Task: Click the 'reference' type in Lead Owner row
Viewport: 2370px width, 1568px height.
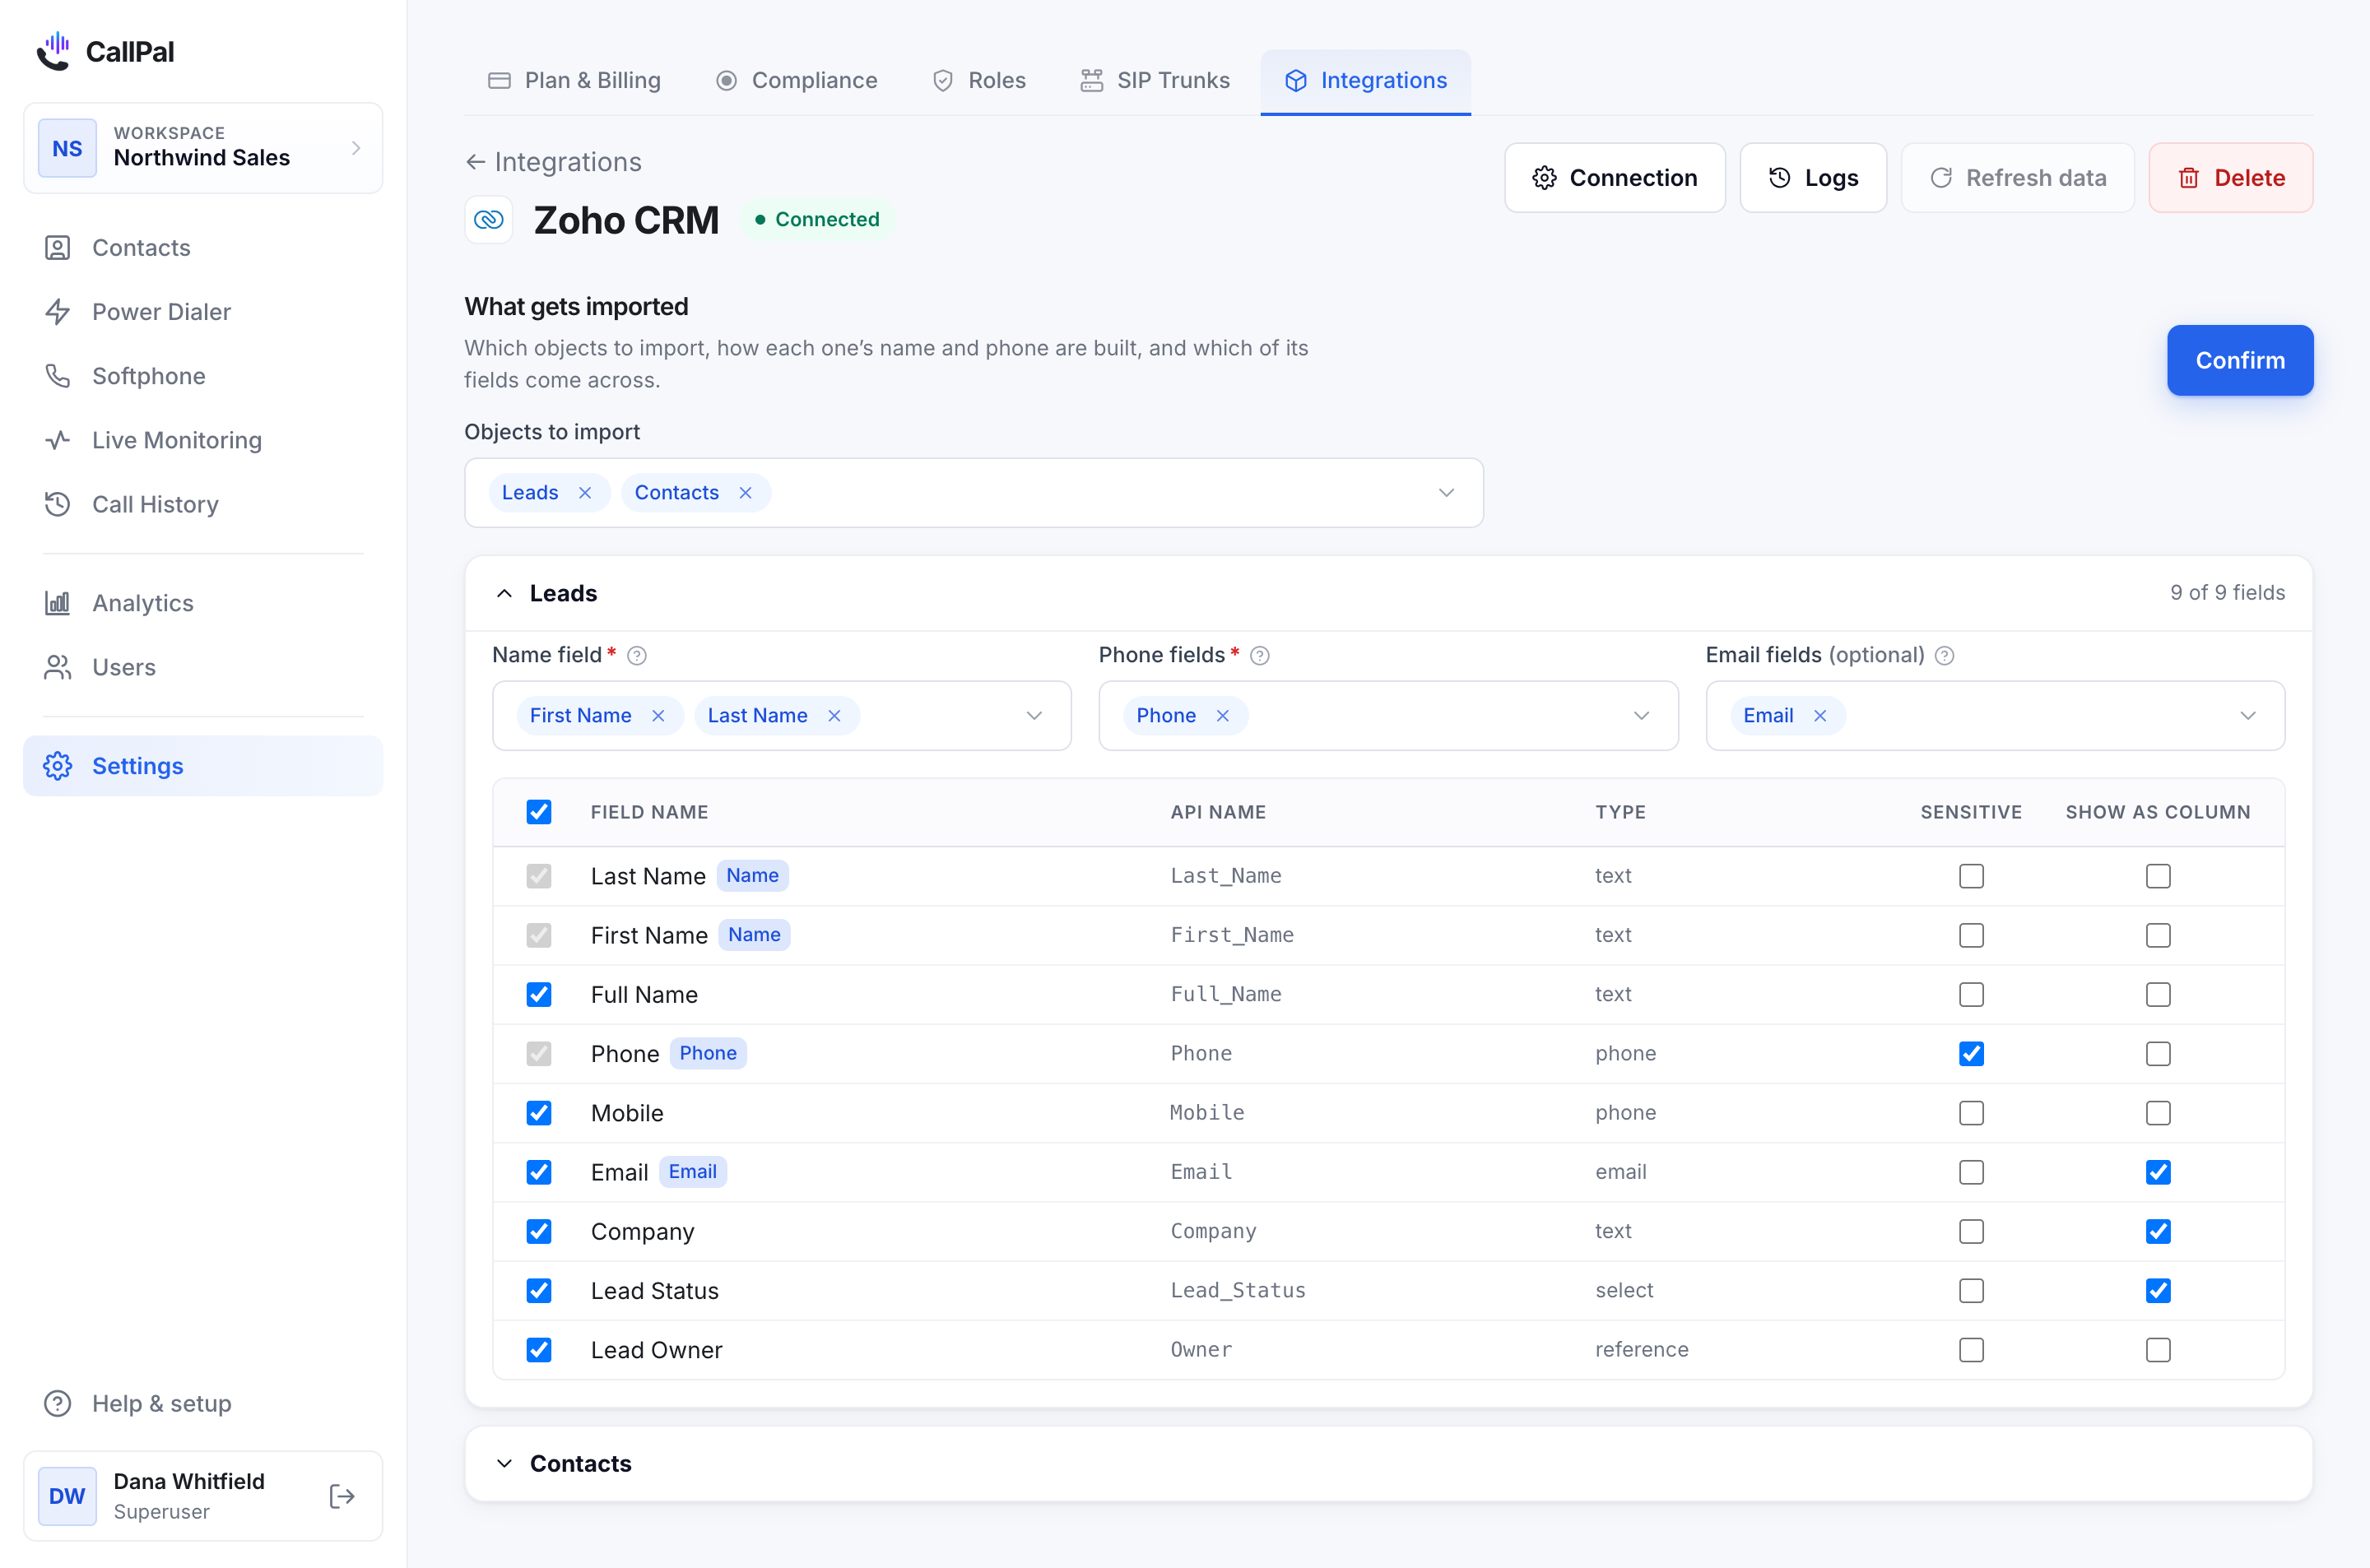Action: point(1642,1350)
